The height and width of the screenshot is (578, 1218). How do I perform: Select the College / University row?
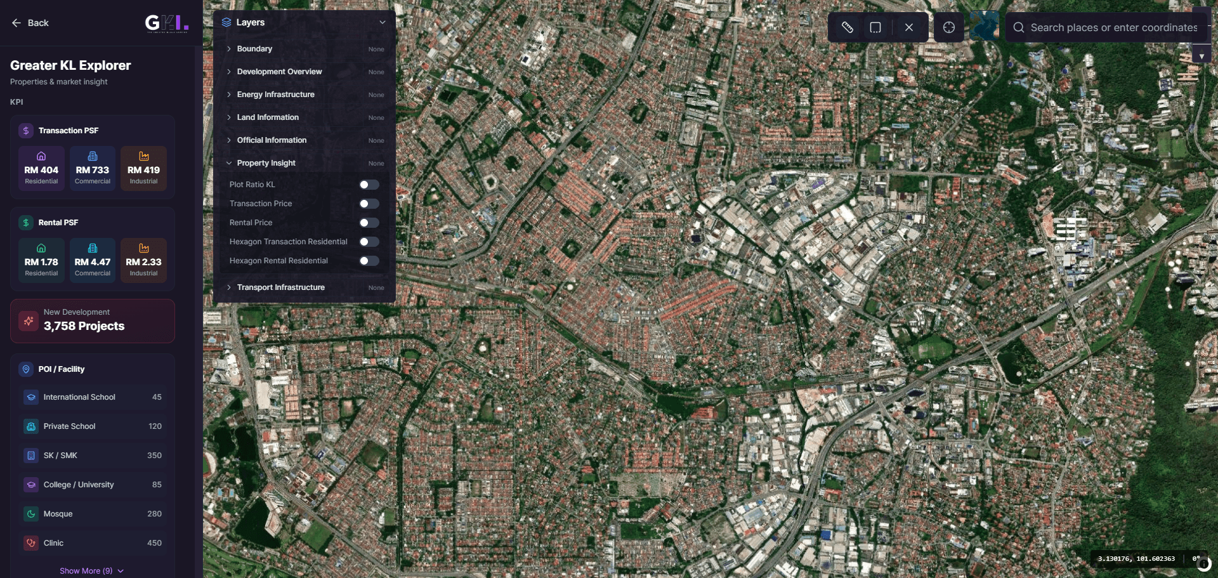point(93,485)
